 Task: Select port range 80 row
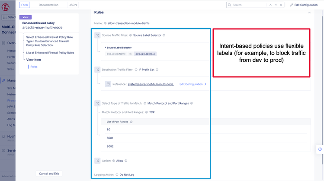[x=206, y=130]
